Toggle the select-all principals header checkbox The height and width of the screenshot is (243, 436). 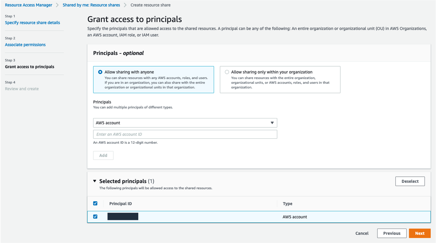(x=95, y=204)
